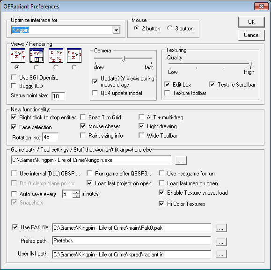Open the Optimize interface for dropdown arrow
Screen dimensions: 271x270
click(116, 30)
